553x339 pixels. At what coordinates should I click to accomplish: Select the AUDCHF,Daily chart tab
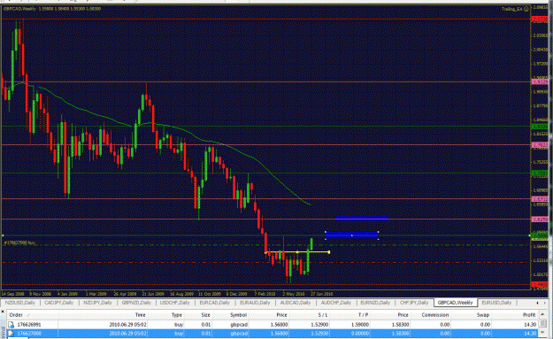click(x=335, y=303)
